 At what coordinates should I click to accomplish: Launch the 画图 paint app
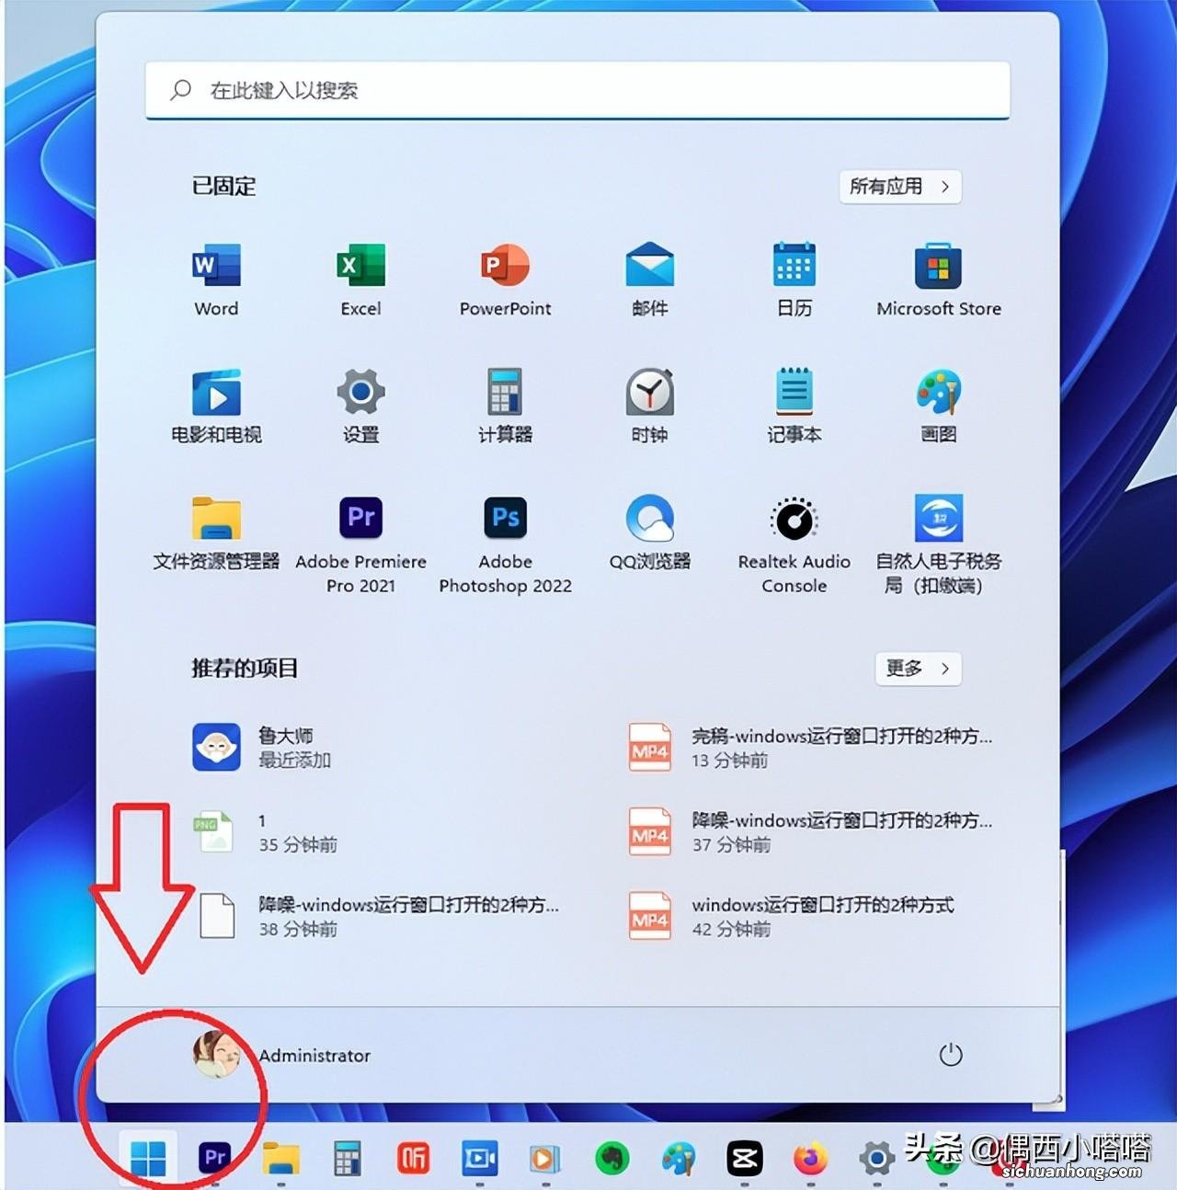tap(939, 406)
